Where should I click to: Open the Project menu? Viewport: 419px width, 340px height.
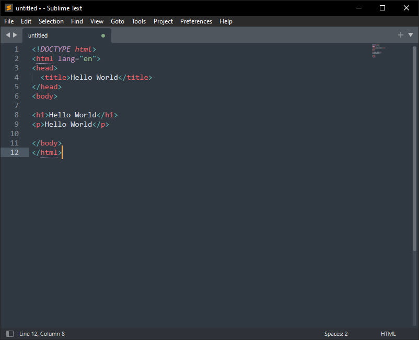(163, 21)
